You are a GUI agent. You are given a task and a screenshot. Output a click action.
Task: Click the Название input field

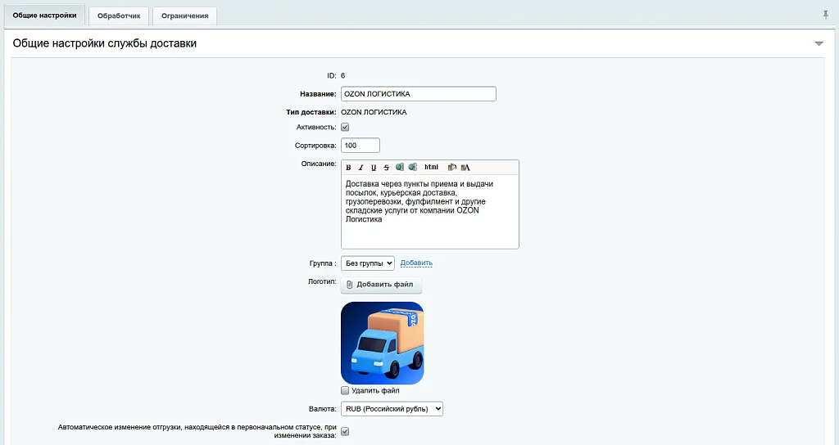coord(419,94)
